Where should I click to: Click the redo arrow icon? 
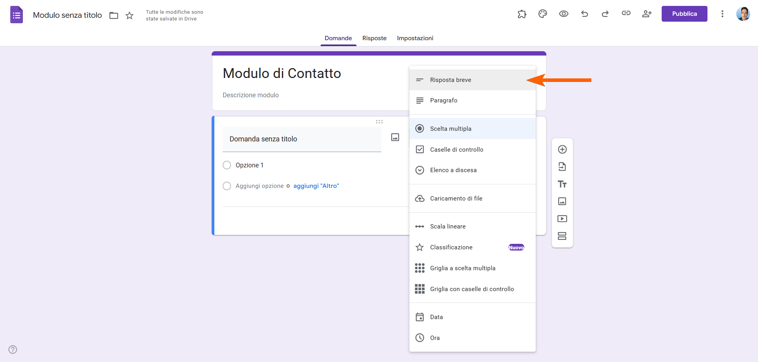click(605, 14)
